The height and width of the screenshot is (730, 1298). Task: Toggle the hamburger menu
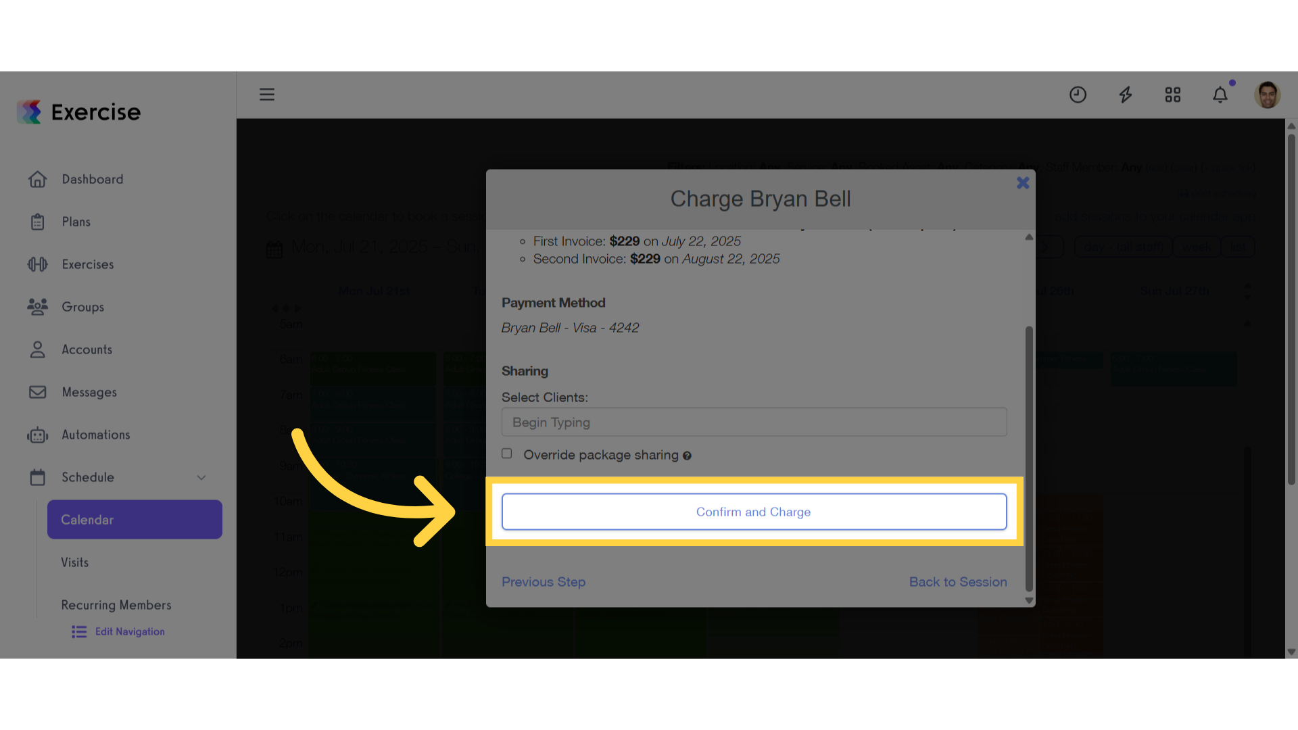(x=267, y=95)
